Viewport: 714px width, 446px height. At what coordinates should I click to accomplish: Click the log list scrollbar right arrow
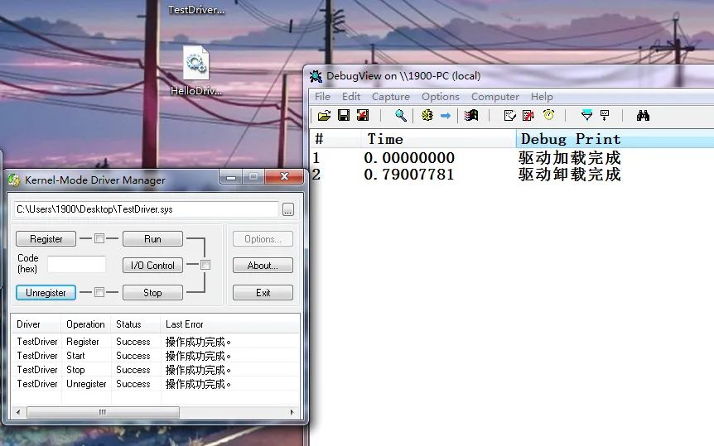pos(292,412)
